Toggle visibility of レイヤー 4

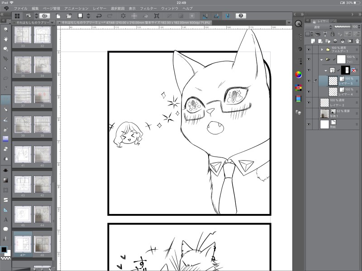[x=309, y=92]
